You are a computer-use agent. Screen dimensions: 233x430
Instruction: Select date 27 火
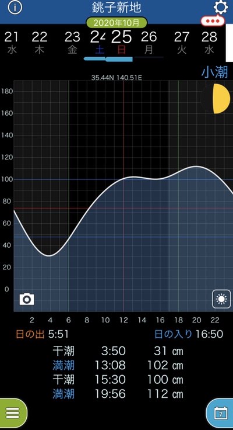pyautogui.click(x=182, y=43)
